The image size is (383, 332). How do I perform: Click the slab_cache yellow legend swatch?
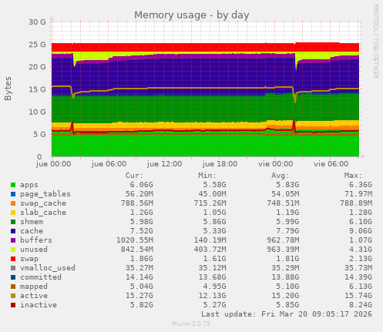click(13, 213)
